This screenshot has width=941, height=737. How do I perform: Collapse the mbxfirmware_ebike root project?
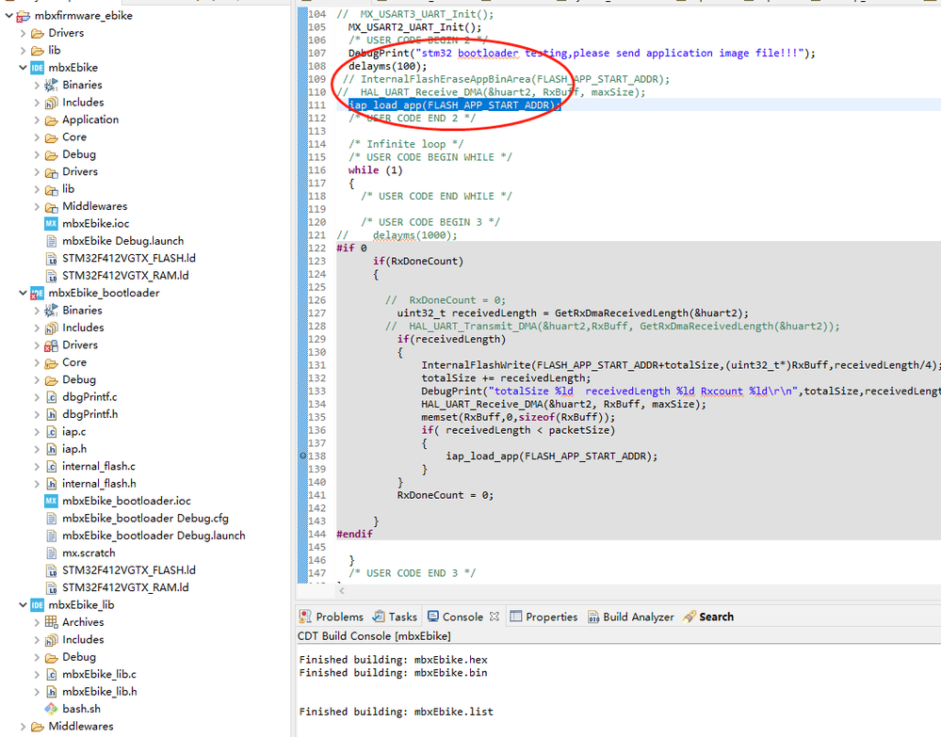pos(9,16)
